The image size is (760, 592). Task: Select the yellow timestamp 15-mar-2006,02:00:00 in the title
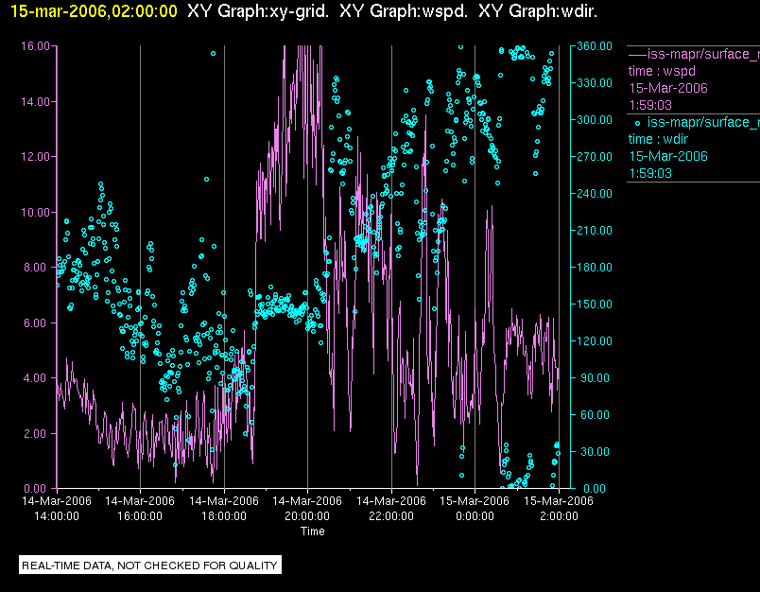click(94, 11)
